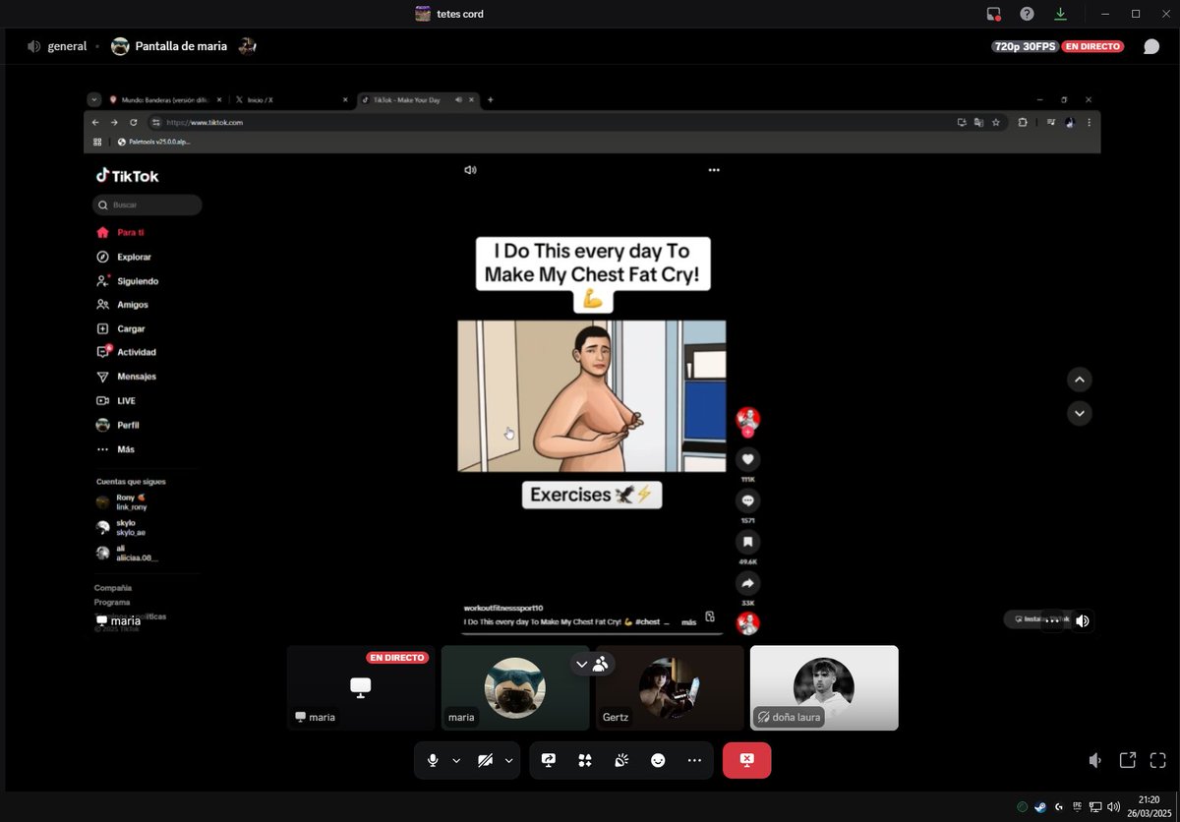Image resolution: width=1180 pixels, height=822 pixels.
Task: Go to the next TikTok video
Action: (1080, 413)
